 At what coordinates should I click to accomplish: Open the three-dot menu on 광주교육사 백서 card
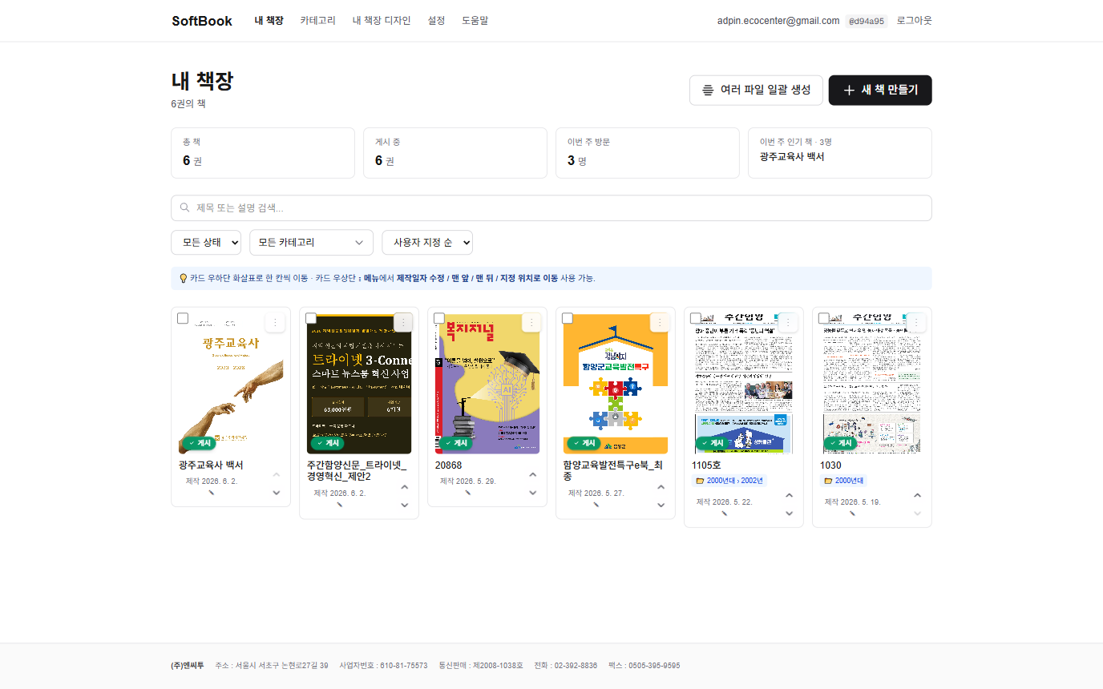click(275, 322)
